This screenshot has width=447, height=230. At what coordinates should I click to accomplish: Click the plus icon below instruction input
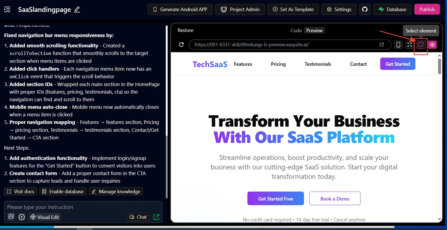pos(22,217)
